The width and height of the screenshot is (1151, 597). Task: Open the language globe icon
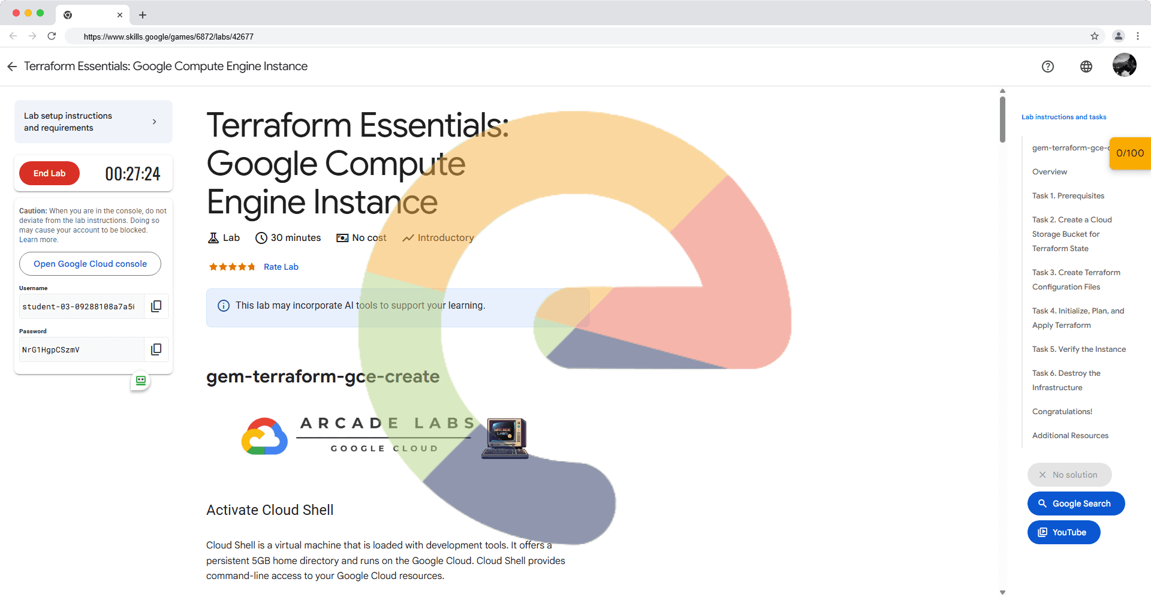coord(1086,67)
